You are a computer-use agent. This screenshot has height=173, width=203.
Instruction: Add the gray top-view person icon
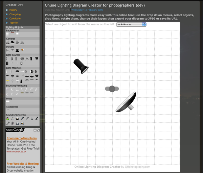click(13, 50)
